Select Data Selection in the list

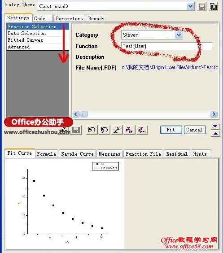38,33
